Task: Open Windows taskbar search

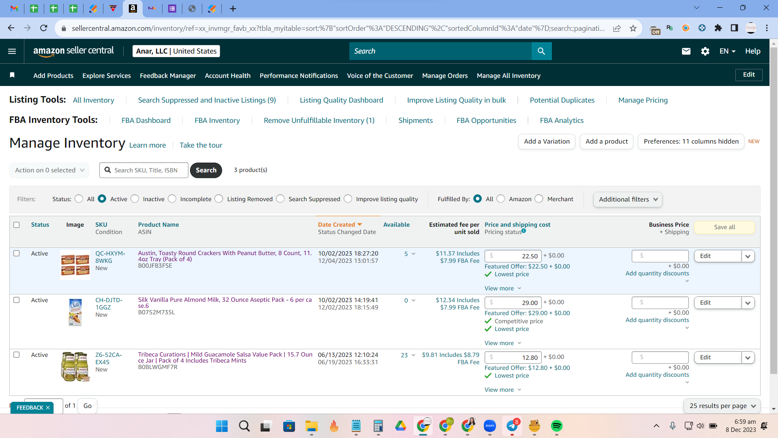Action: (244, 426)
